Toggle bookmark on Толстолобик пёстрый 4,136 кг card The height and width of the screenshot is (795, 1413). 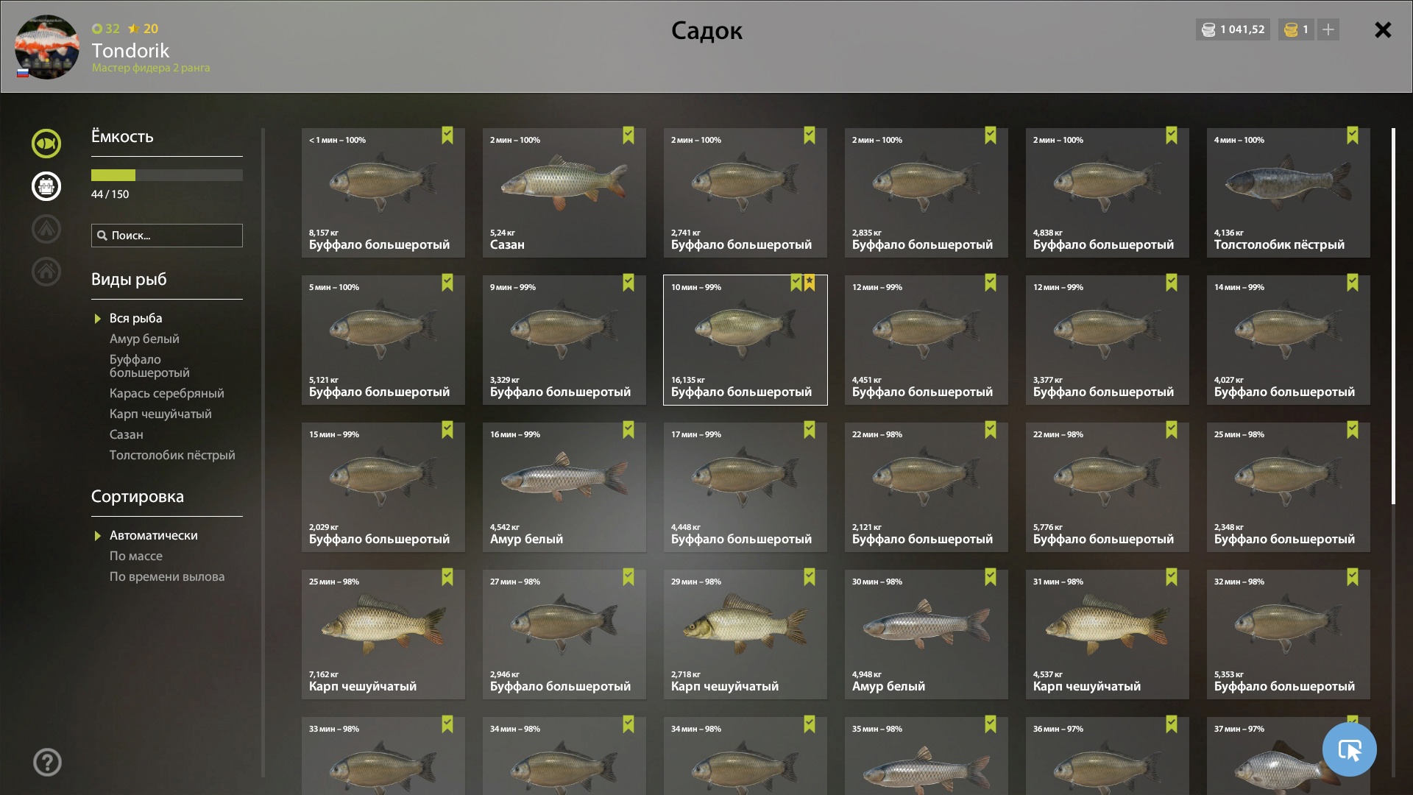click(x=1353, y=135)
